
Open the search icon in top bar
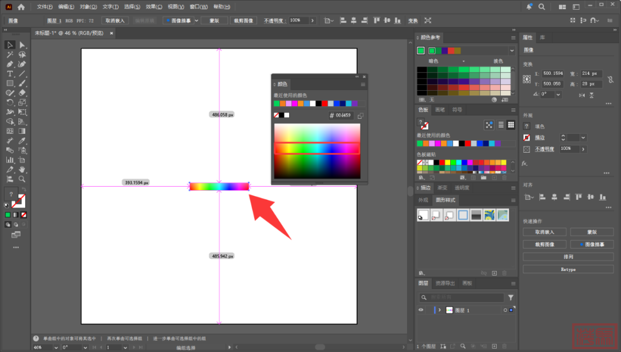pos(542,7)
